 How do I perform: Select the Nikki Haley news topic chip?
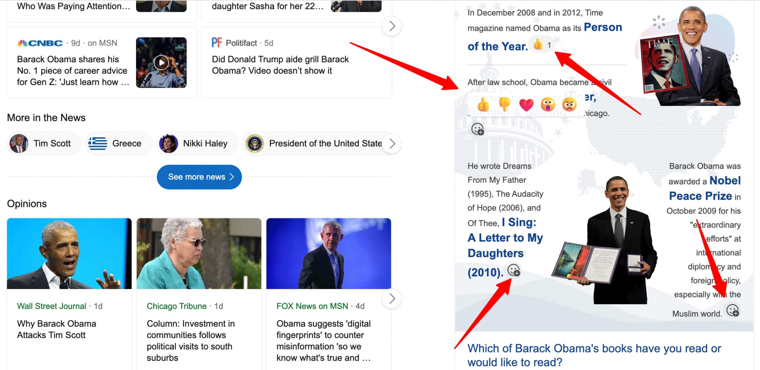click(x=197, y=144)
